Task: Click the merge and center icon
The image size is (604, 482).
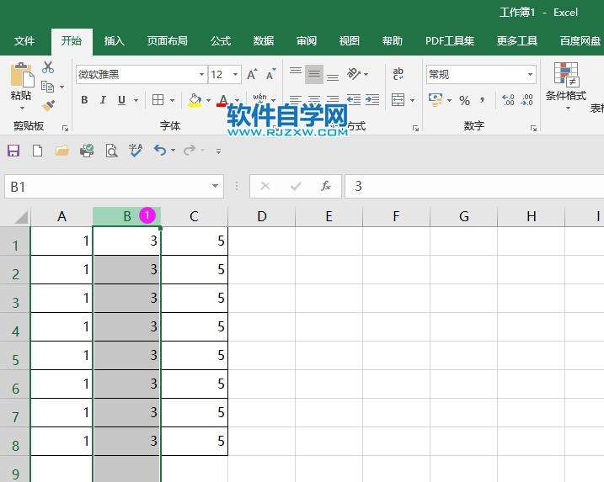Action: click(x=398, y=100)
